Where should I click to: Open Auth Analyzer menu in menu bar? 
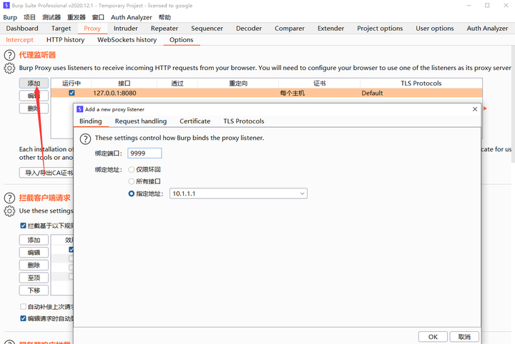132,17
